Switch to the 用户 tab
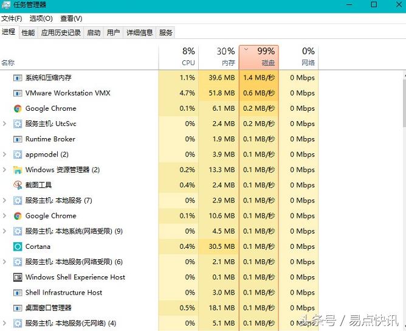The height and width of the screenshot is (331, 406). pos(114,33)
